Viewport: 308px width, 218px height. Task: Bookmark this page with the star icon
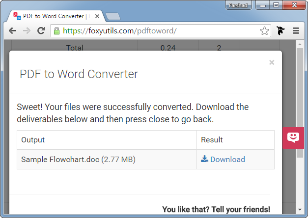point(264,31)
